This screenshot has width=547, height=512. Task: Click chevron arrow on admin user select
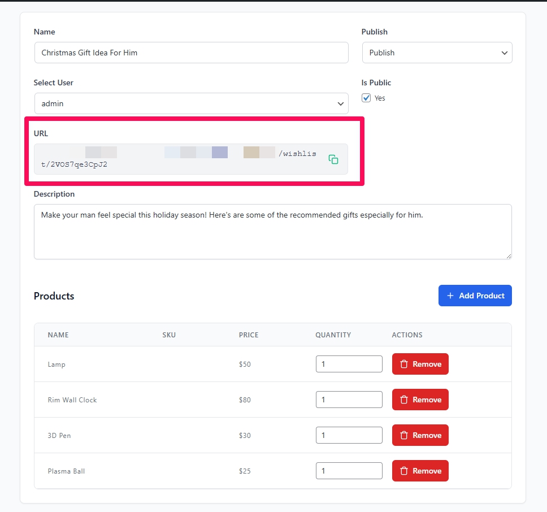click(x=340, y=104)
